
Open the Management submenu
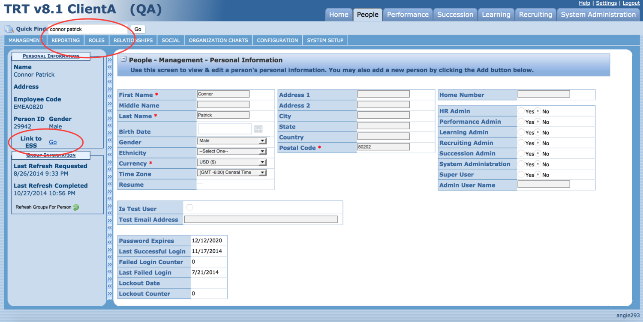pos(26,40)
